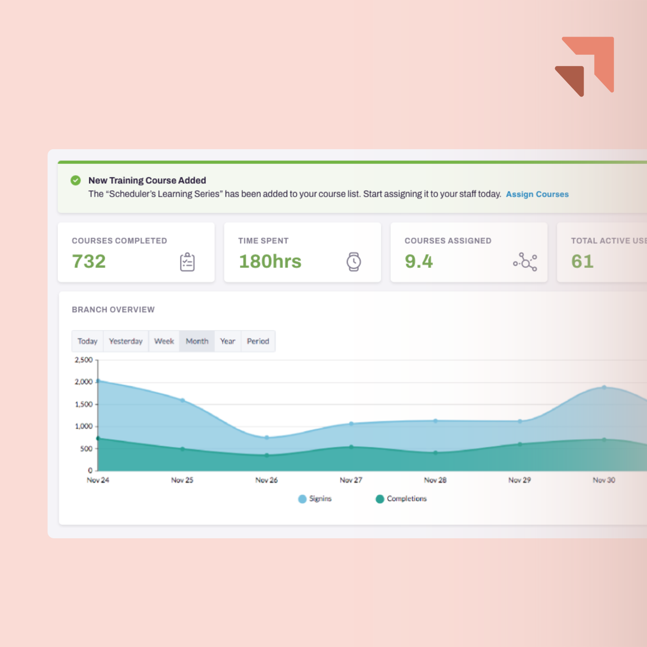Click the clipboard checklist icon in Courses Completed
This screenshot has width=647, height=647.
coord(187,262)
